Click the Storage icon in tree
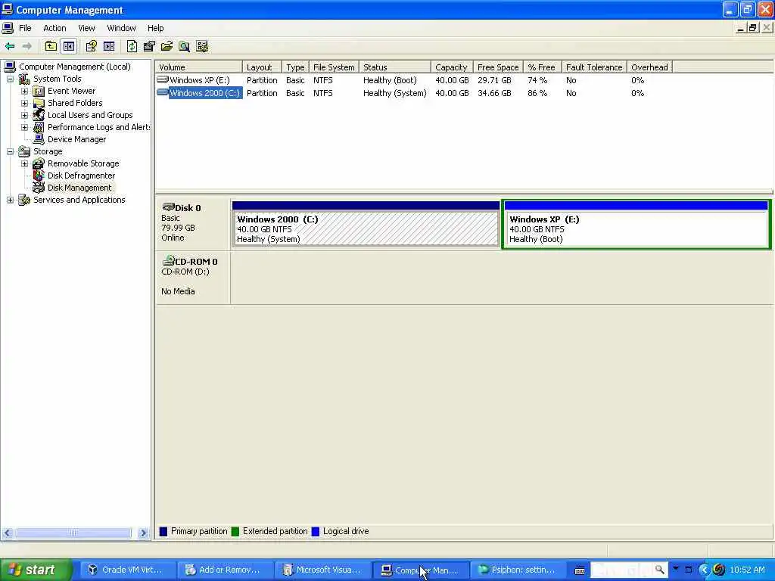The image size is (775, 581). point(23,151)
